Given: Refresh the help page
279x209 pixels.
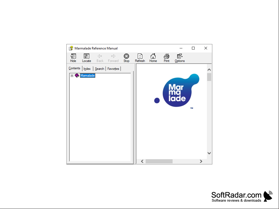Looking at the screenshot, I should tap(140, 58).
